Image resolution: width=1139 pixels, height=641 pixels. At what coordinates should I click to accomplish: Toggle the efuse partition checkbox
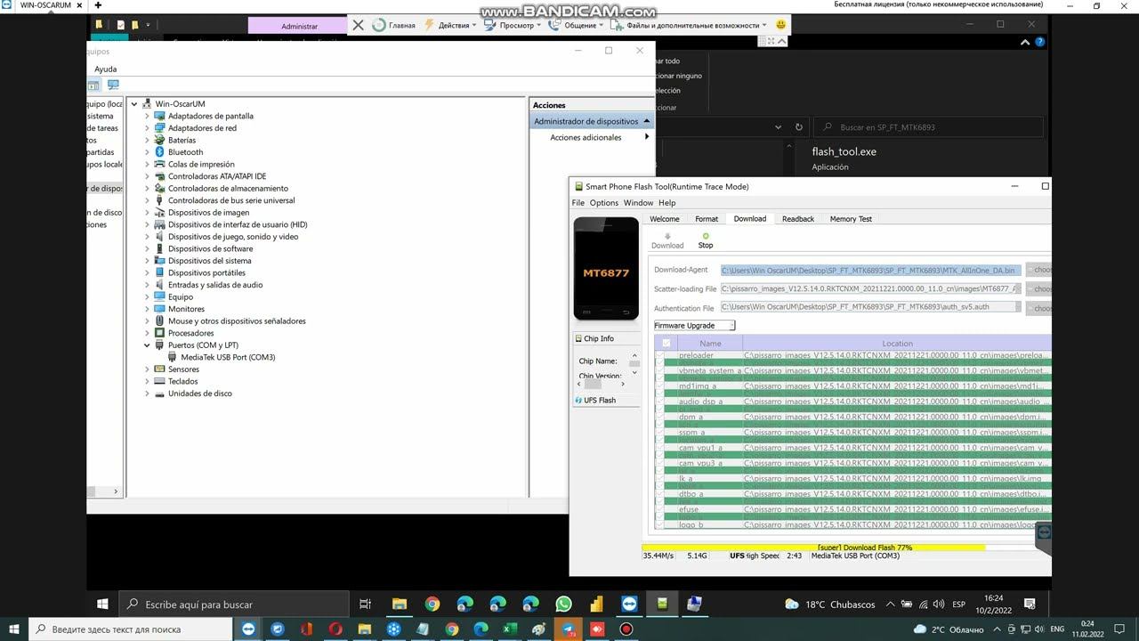point(660,509)
